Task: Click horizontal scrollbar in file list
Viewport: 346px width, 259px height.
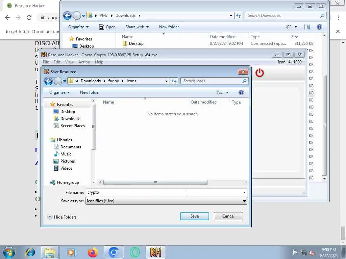Action: pos(155,182)
